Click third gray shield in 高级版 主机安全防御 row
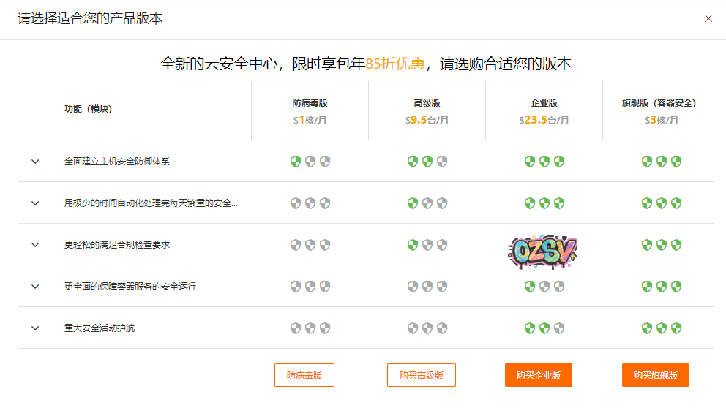 pos(442,162)
